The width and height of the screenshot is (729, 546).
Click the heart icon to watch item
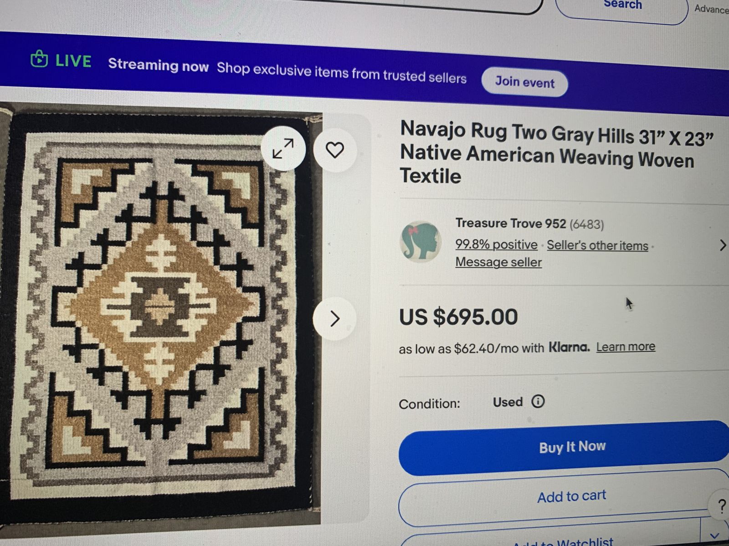pyautogui.click(x=335, y=150)
